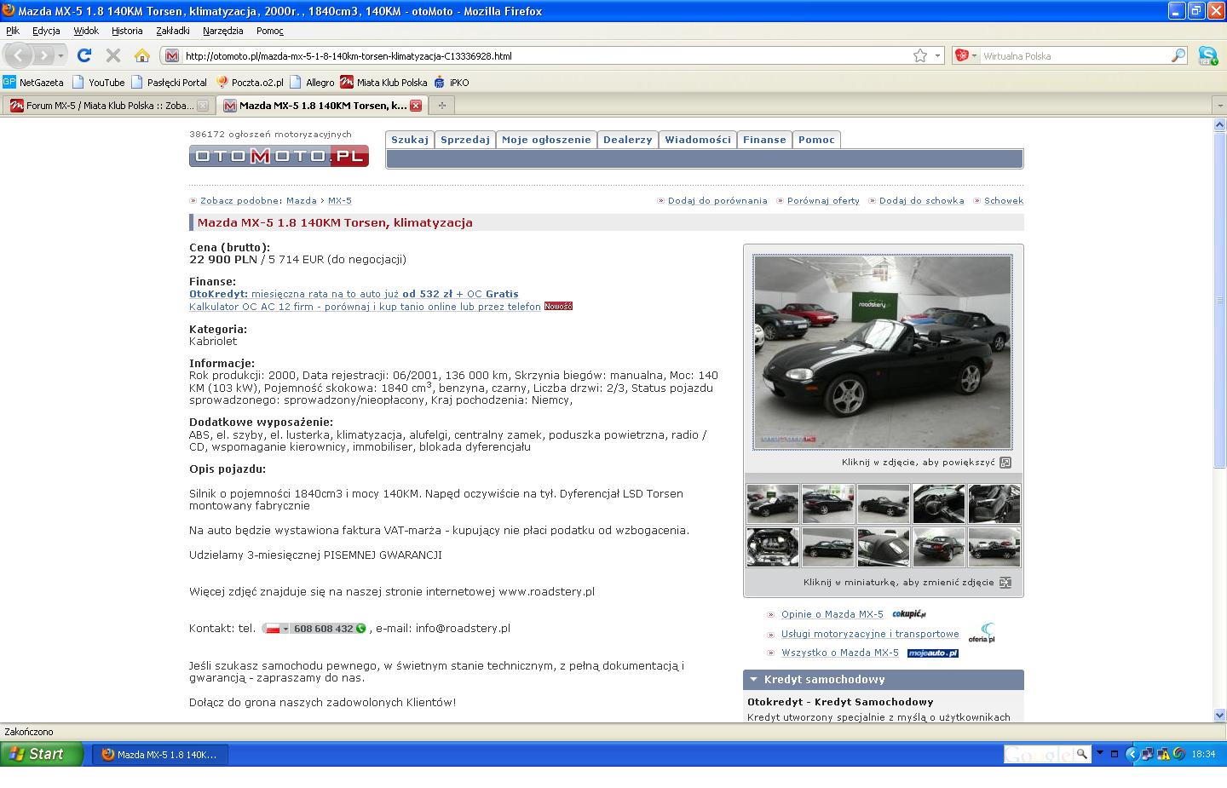
Task: Select the Moje ogłoszenie site tab
Action: click(546, 140)
